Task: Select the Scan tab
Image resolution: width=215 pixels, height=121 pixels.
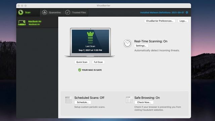Action: click(28, 12)
